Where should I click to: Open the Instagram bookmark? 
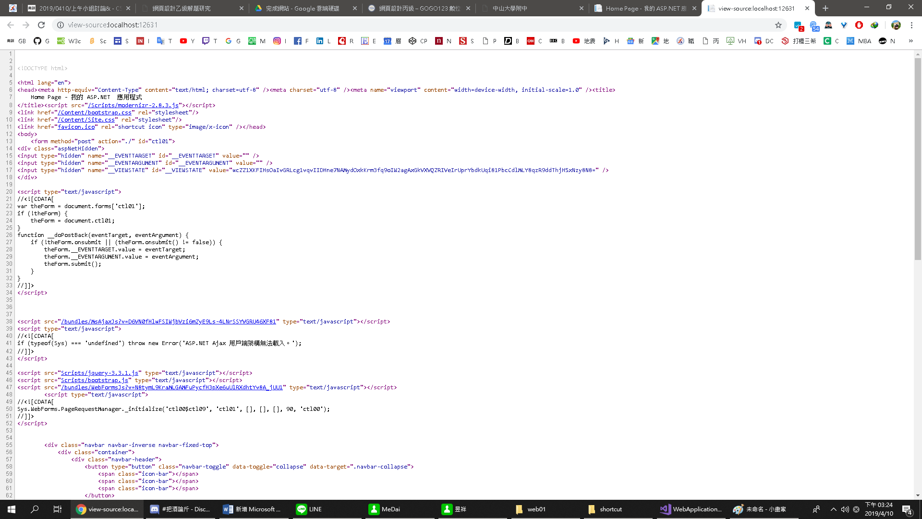pos(280,41)
